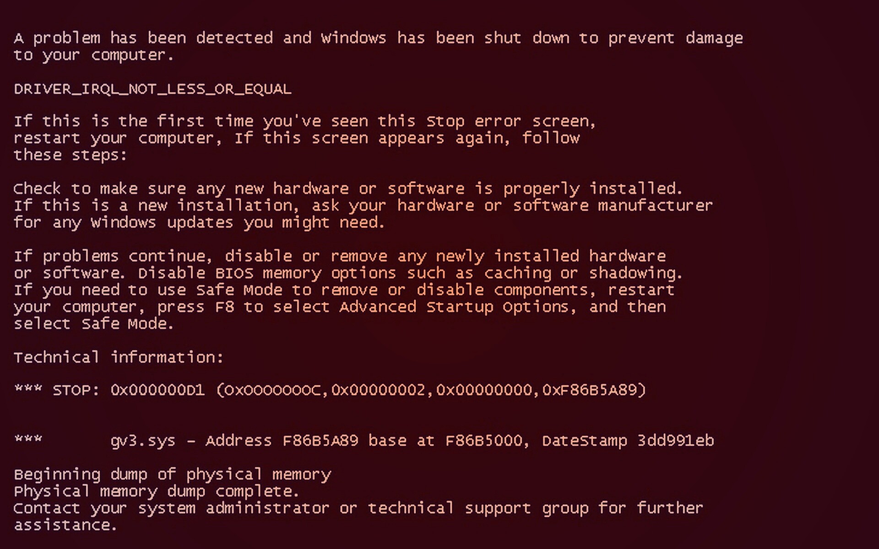The image size is (879, 549).
Task: Click the "F8" key mention
Action: tap(224, 307)
